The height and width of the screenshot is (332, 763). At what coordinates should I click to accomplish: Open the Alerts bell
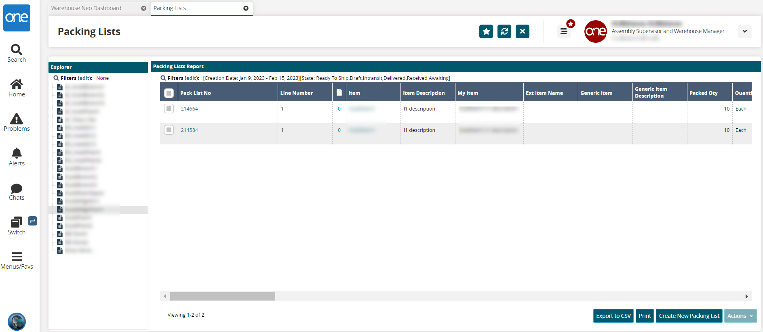click(17, 157)
